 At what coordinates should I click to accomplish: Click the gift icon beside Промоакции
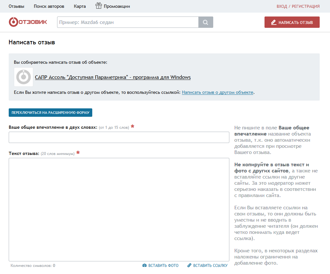[x=98, y=6]
